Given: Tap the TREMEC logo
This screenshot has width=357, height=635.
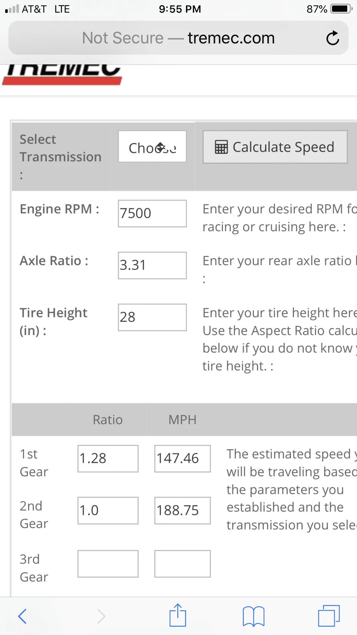Looking at the screenshot, I should click(62, 75).
